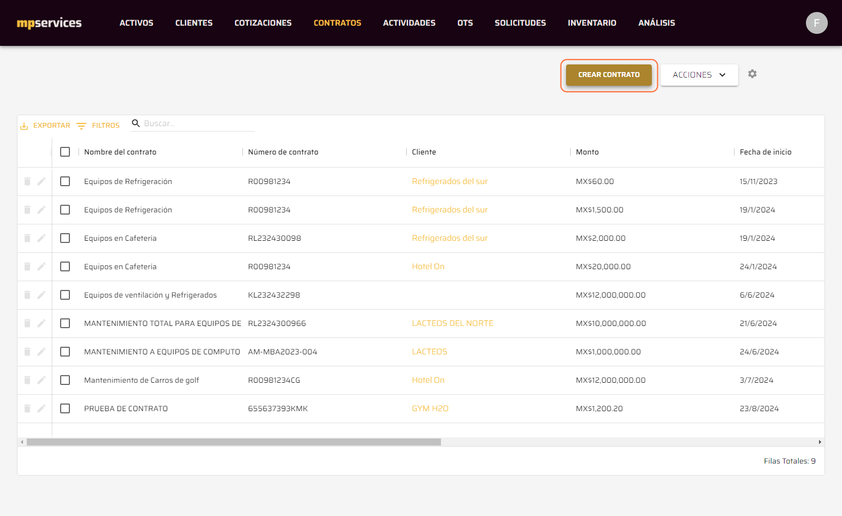Check the MANTENIMIENTO A EQUIPOS DE COMPUTO row
Image resolution: width=842 pixels, height=516 pixels.
coord(65,352)
